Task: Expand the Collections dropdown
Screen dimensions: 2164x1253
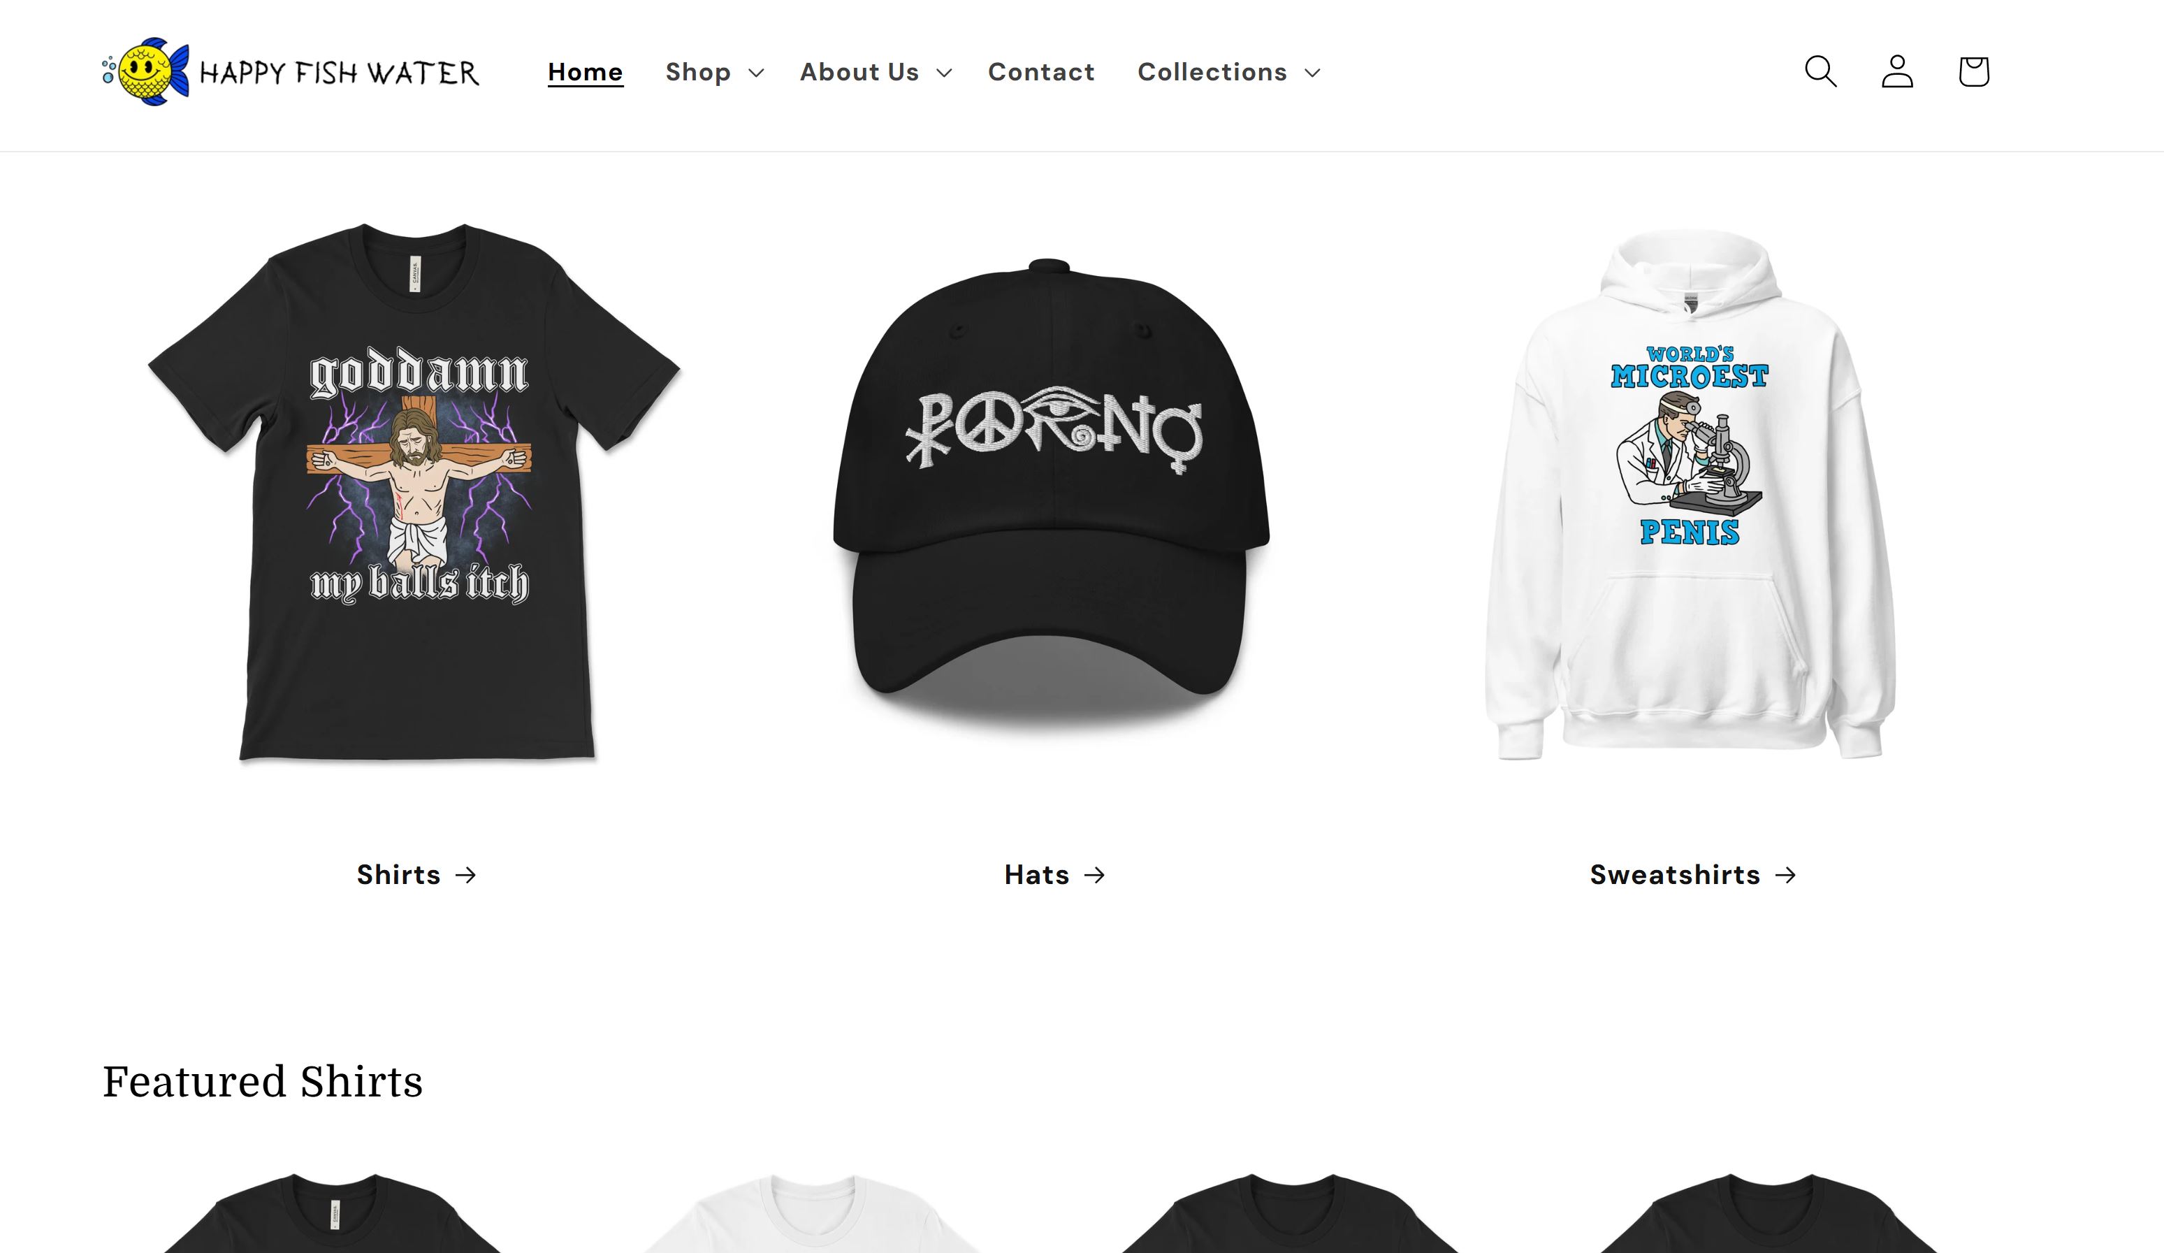Action: click(x=1229, y=72)
